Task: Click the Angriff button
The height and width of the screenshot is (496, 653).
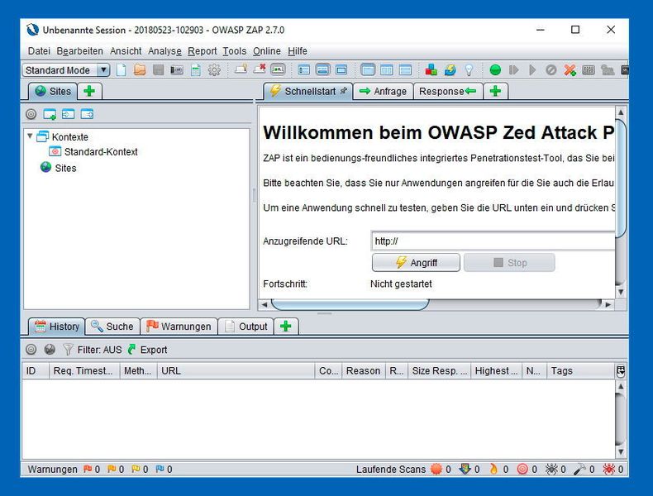Action: pyautogui.click(x=416, y=263)
